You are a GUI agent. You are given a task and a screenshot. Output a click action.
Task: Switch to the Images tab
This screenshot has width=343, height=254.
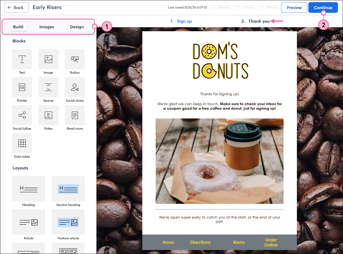tap(47, 27)
